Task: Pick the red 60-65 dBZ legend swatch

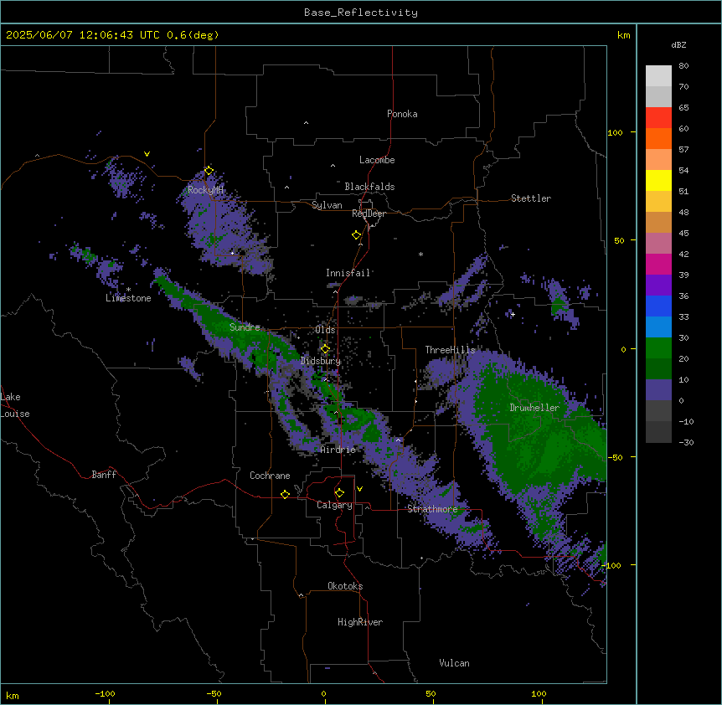Action: point(658,118)
